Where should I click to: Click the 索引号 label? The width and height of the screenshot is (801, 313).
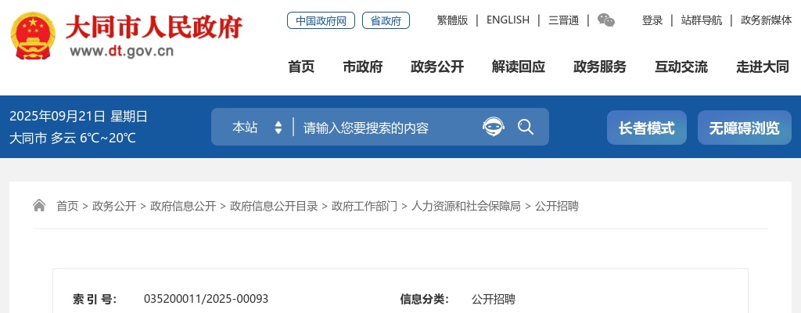[x=95, y=299]
